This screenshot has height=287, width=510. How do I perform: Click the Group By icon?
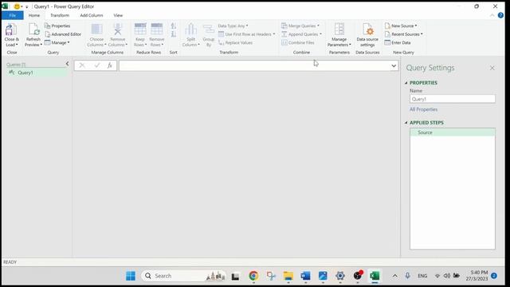tap(209, 29)
